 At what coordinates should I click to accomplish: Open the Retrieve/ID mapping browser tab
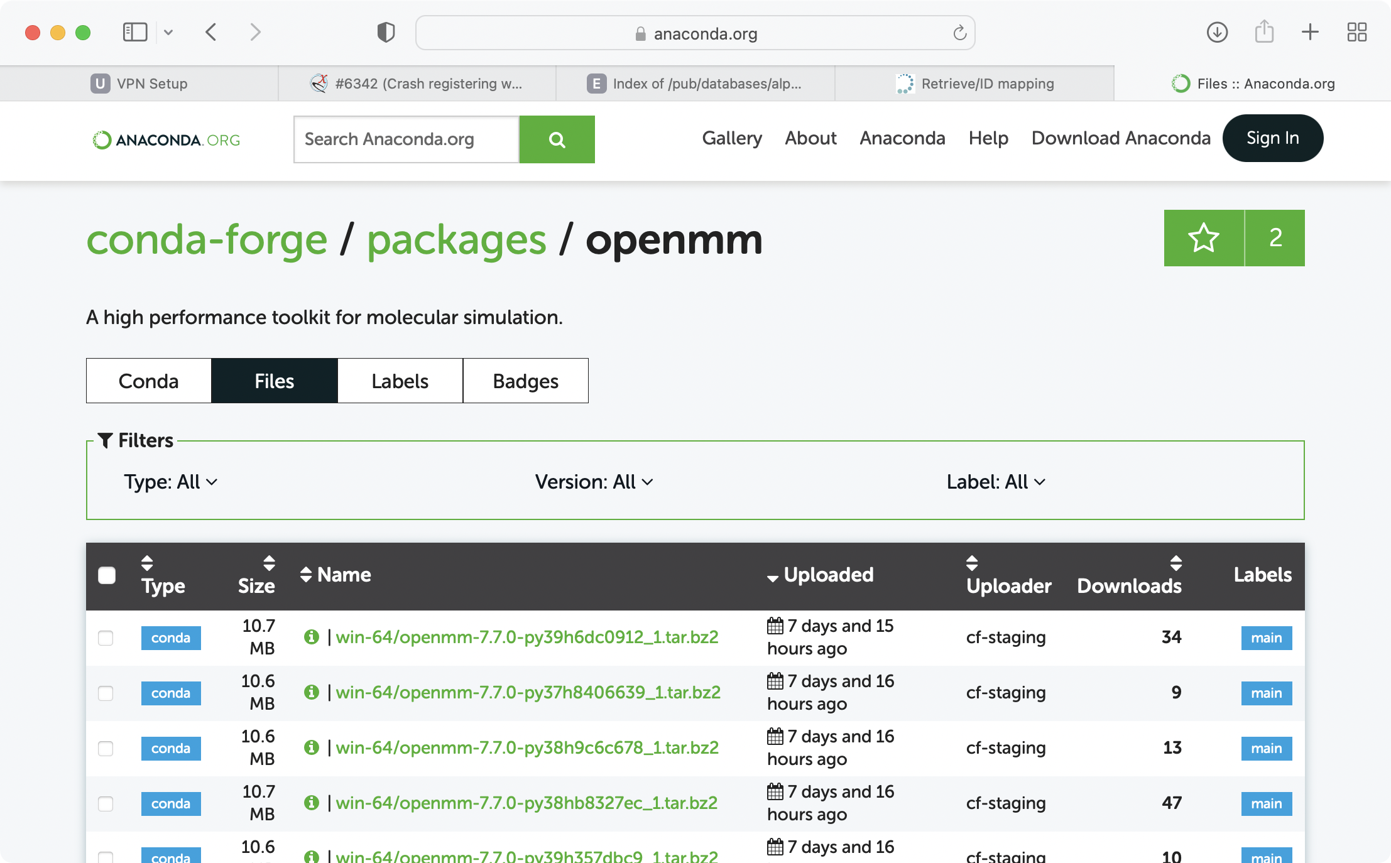[974, 84]
